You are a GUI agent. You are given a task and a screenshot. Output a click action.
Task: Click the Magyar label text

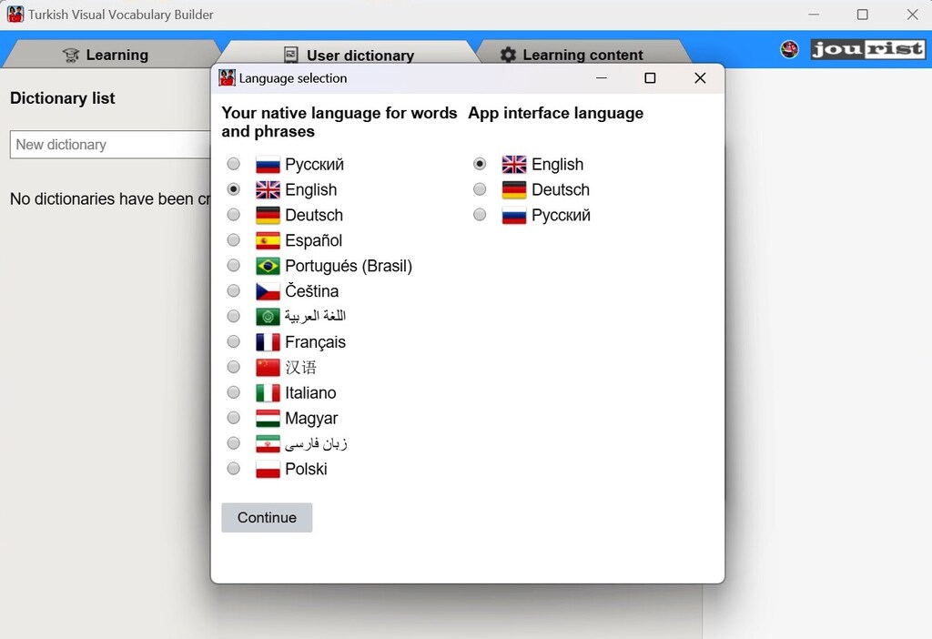311,419
